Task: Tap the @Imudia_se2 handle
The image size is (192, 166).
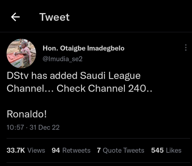Action: [62, 59]
